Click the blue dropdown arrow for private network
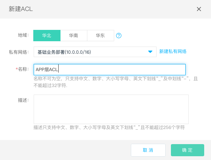The height and width of the screenshot is (160, 211). click(x=150, y=52)
